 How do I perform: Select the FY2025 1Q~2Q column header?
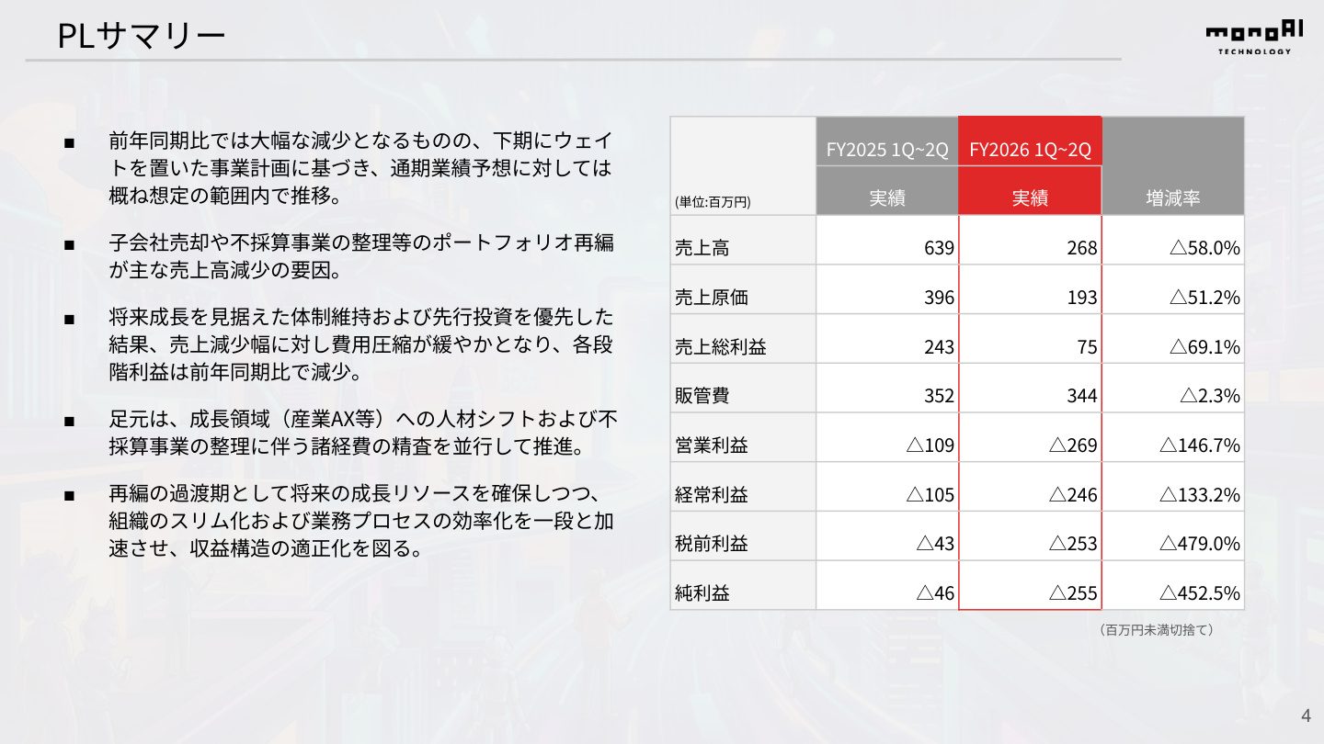tap(887, 141)
